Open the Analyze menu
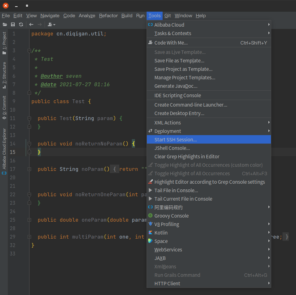Viewport: 296px width, 295px height. point(87,16)
